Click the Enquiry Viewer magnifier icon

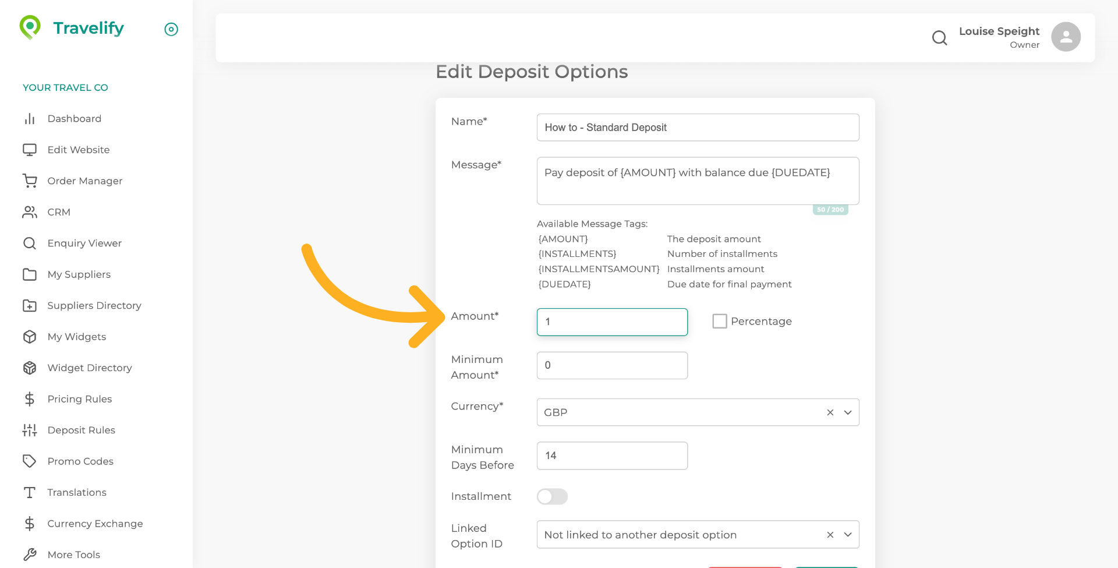pyautogui.click(x=30, y=243)
